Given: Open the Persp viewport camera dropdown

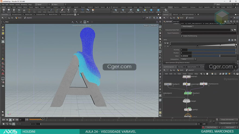Looking at the screenshot, I should click(x=146, y=25).
